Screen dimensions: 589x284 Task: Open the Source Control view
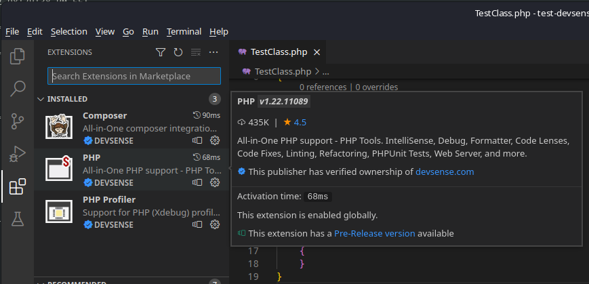(18, 121)
